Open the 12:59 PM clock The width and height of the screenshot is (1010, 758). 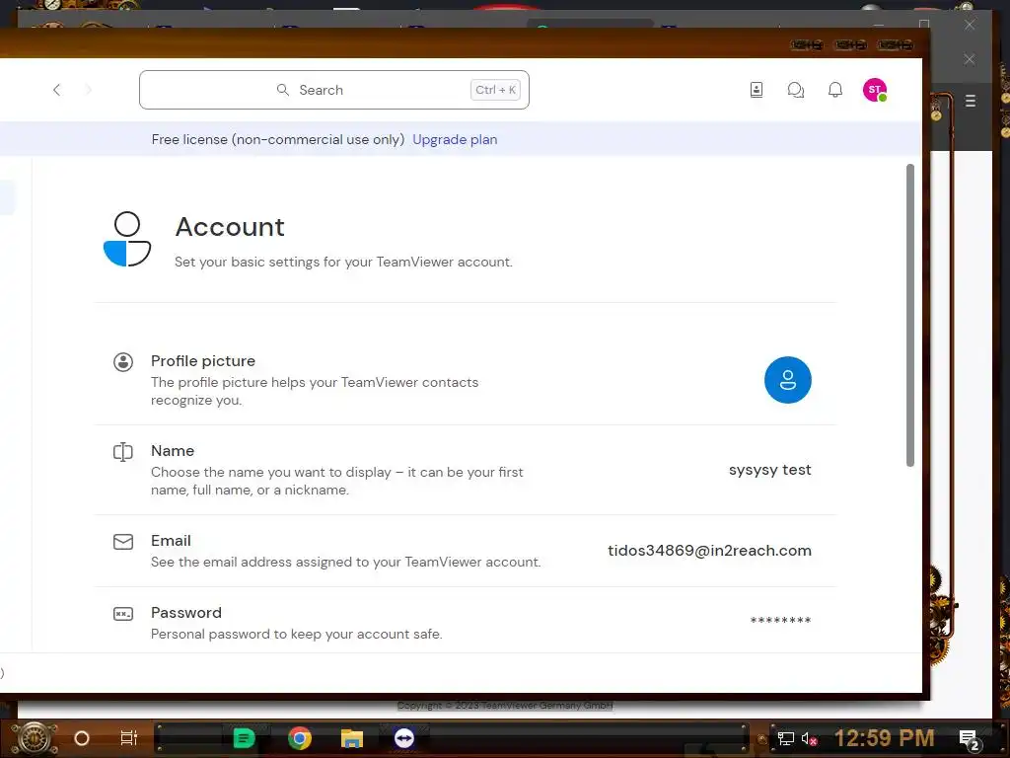[884, 738]
